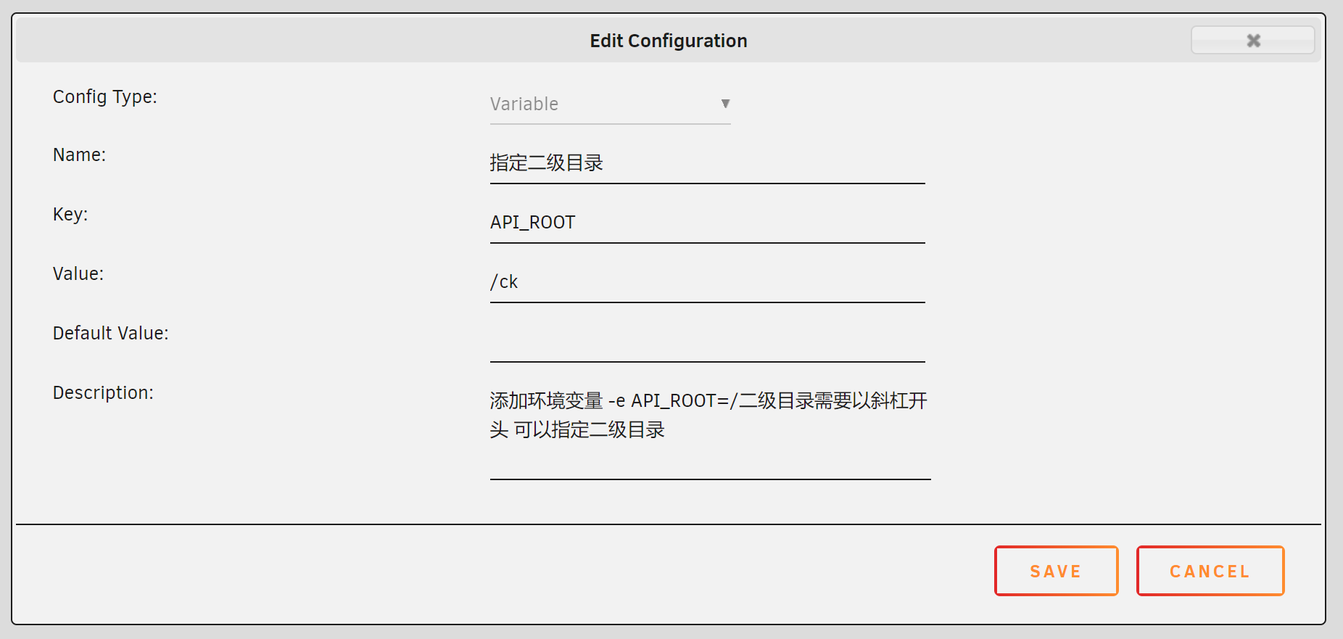The width and height of the screenshot is (1343, 639).
Task: Open the Config Type 'Variable' dropdown
Action: (x=608, y=104)
